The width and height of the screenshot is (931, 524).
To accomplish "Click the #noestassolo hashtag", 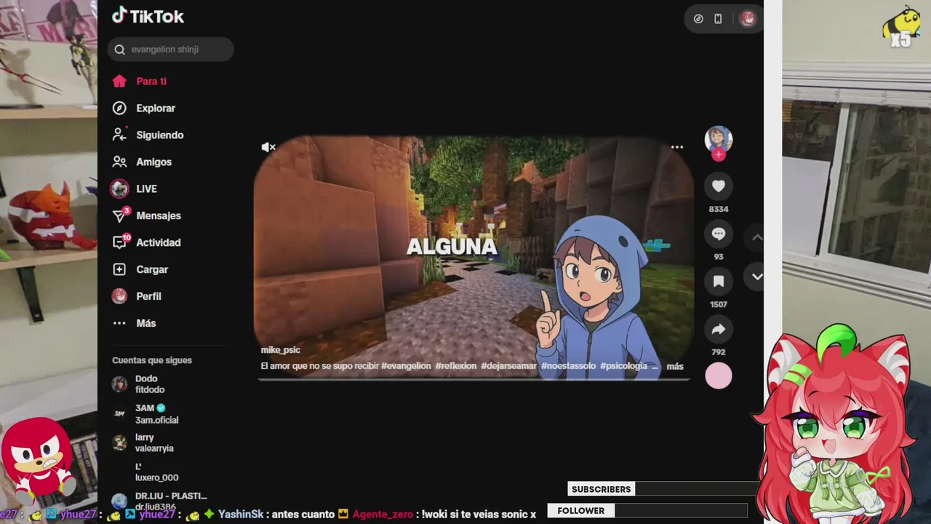I will coord(568,366).
